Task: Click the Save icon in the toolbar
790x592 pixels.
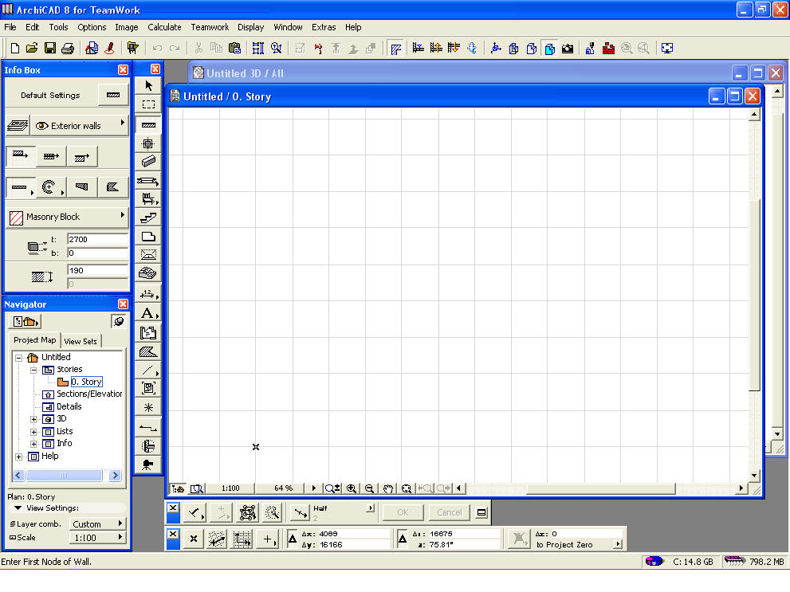Action: tap(50, 49)
